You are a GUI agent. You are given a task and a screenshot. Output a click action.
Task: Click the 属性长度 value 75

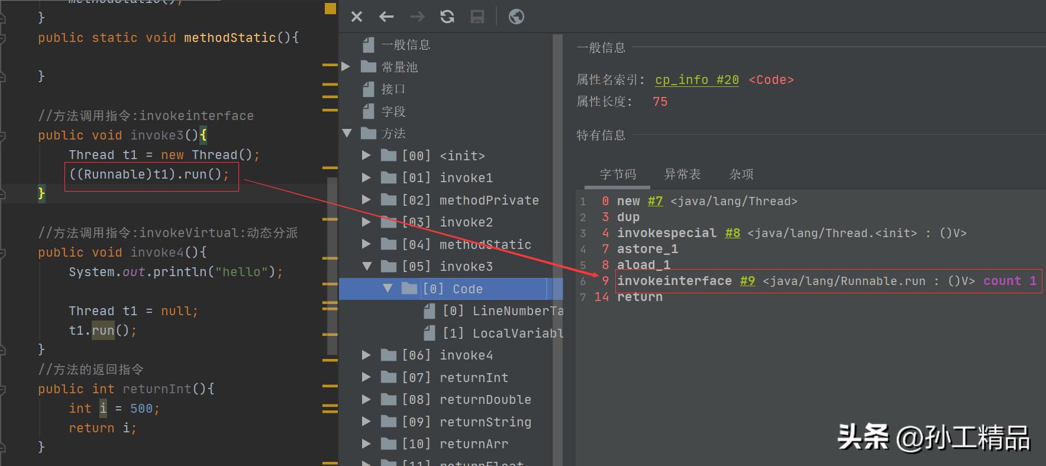[x=660, y=102]
